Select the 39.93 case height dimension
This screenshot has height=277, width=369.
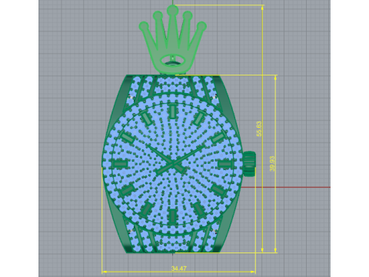click(272, 163)
